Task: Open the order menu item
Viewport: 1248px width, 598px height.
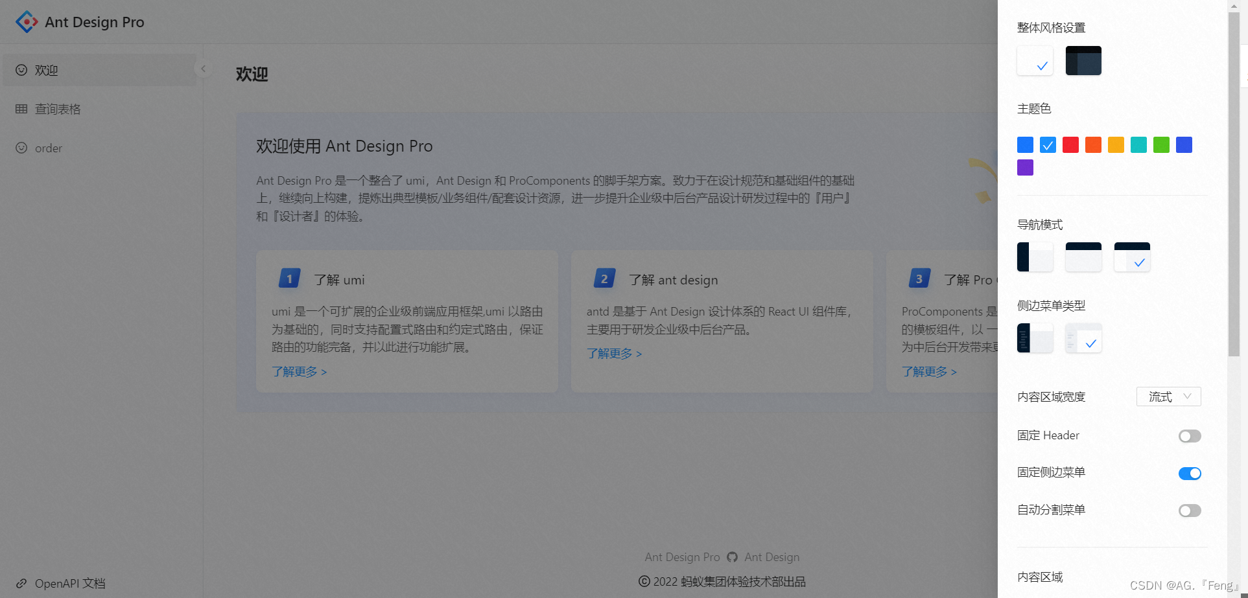Action: click(99, 148)
